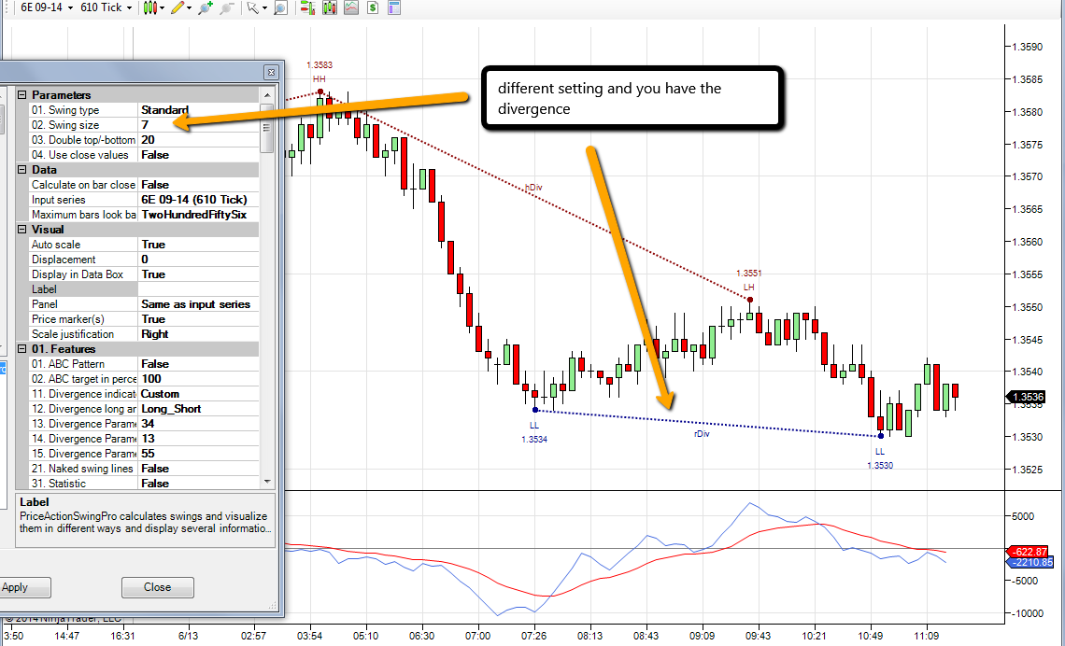Toggle Display in Data Box value

[x=199, y=274]
